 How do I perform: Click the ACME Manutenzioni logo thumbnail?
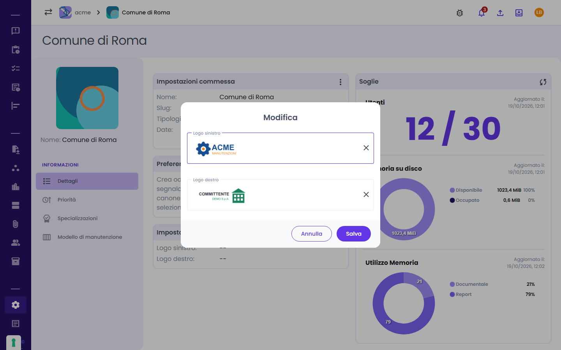216,149
